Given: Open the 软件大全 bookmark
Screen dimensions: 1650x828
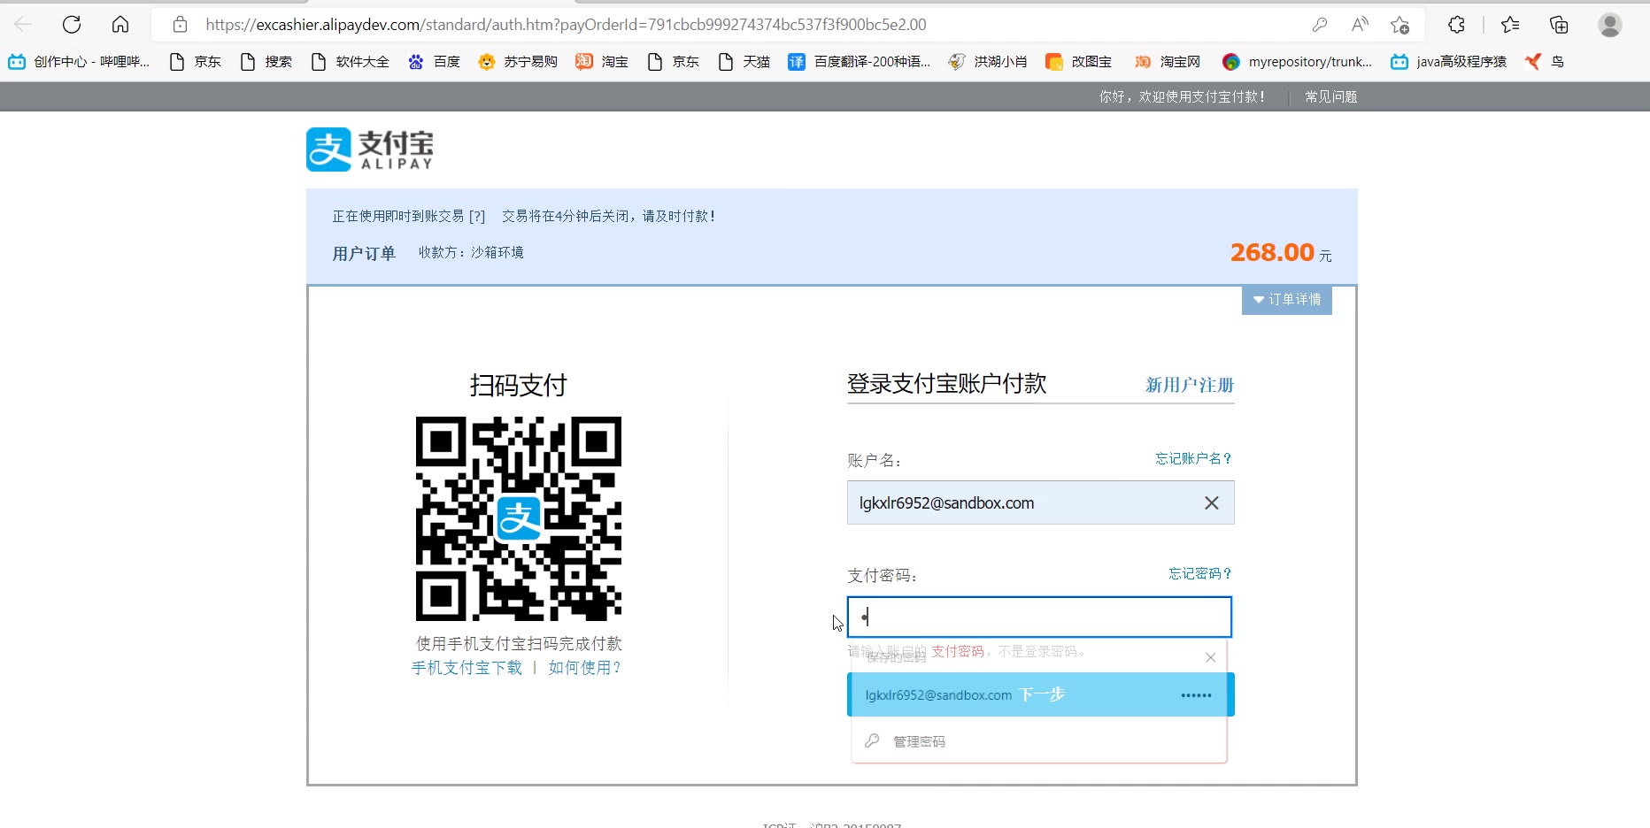Looking at the screenshot, I should (351, 61).
